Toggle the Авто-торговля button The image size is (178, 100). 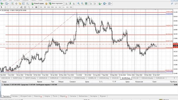pos(56,4)
